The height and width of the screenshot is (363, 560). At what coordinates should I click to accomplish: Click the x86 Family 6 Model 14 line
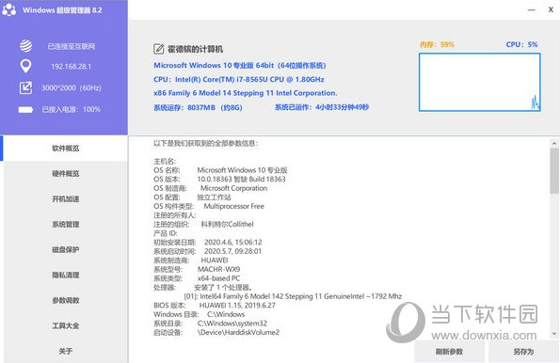tap(246, 93)
